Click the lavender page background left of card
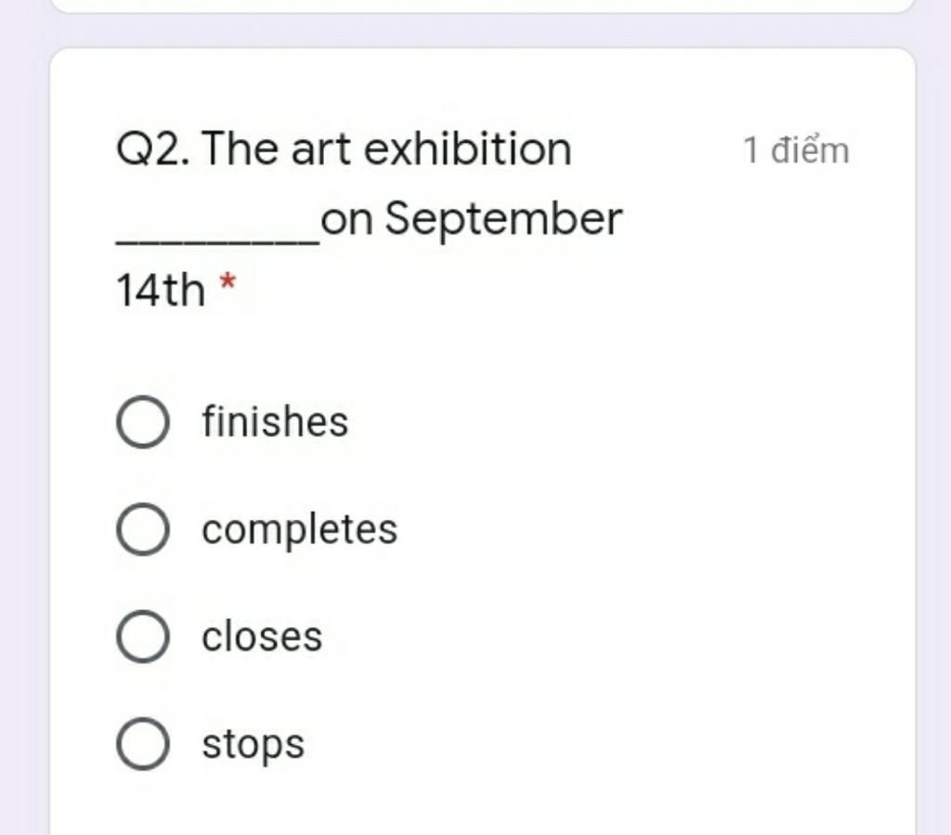951x835 pixels. (23, 418)
